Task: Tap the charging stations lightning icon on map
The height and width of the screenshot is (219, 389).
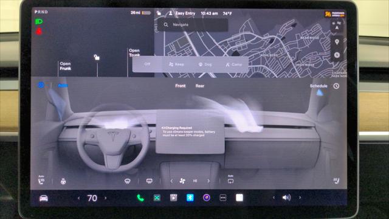Action: tap(337, 55)
